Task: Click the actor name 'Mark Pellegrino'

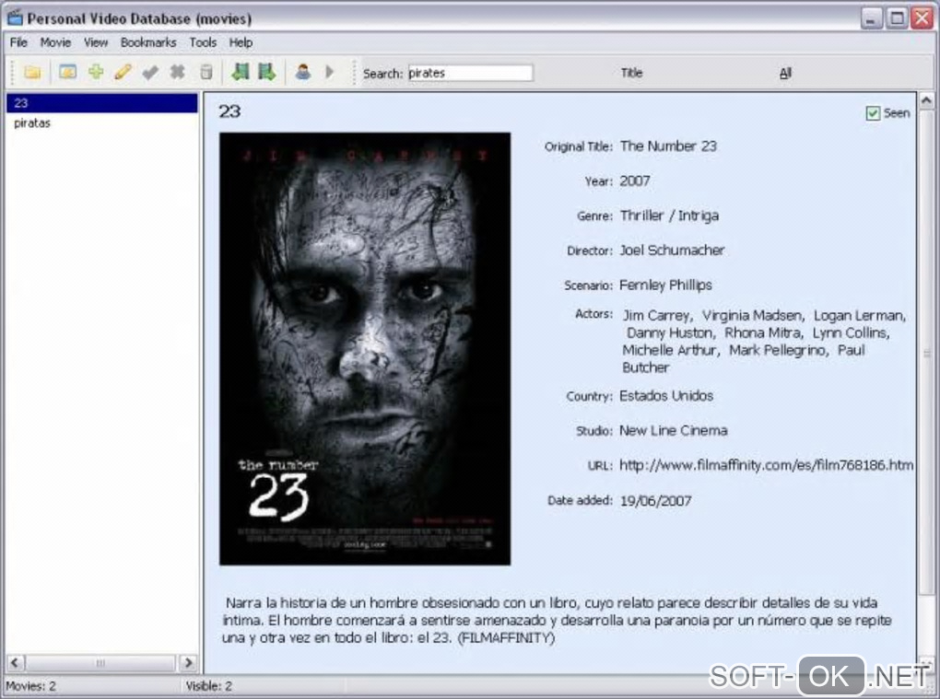Action: pyautogui.click(x=778, y=350)
